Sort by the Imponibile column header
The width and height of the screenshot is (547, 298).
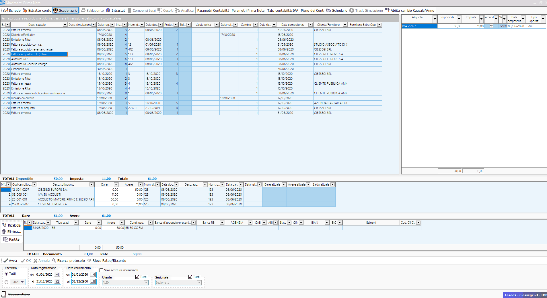pyautogui.click(x=447, y=17)
